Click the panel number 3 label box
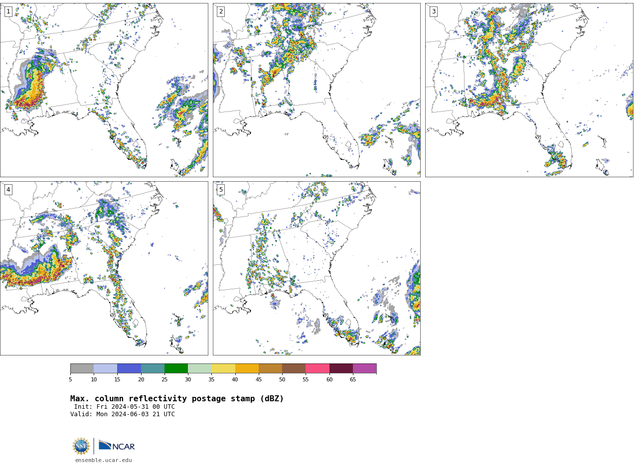 click(x=433, y=11)
